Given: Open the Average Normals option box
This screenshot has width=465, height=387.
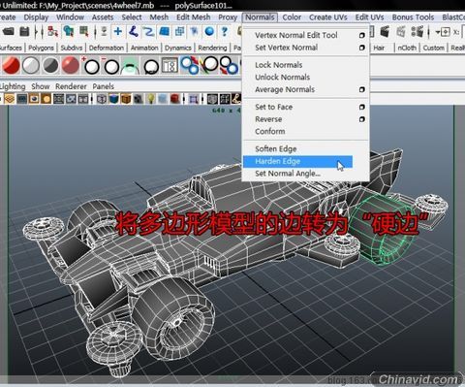Looking at the screenshot, I should point(362,89).
